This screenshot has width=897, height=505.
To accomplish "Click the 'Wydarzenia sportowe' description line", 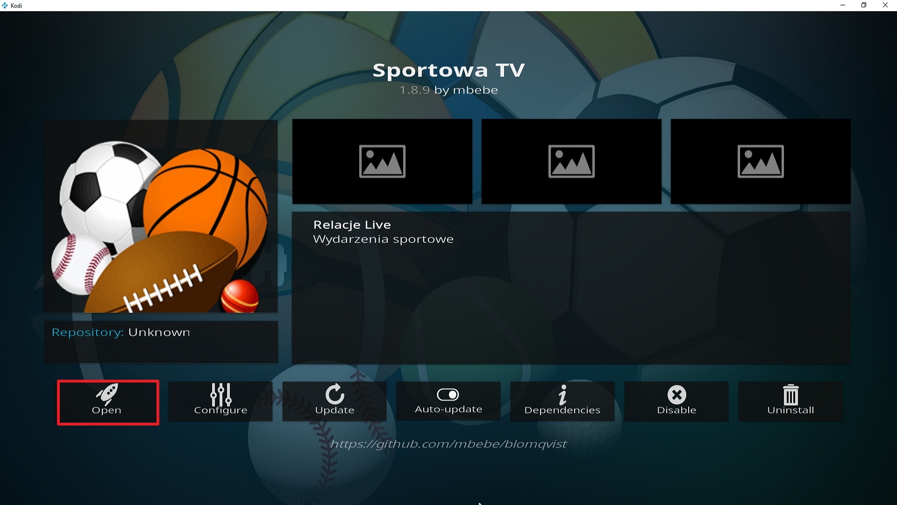I will coord(383,239).
